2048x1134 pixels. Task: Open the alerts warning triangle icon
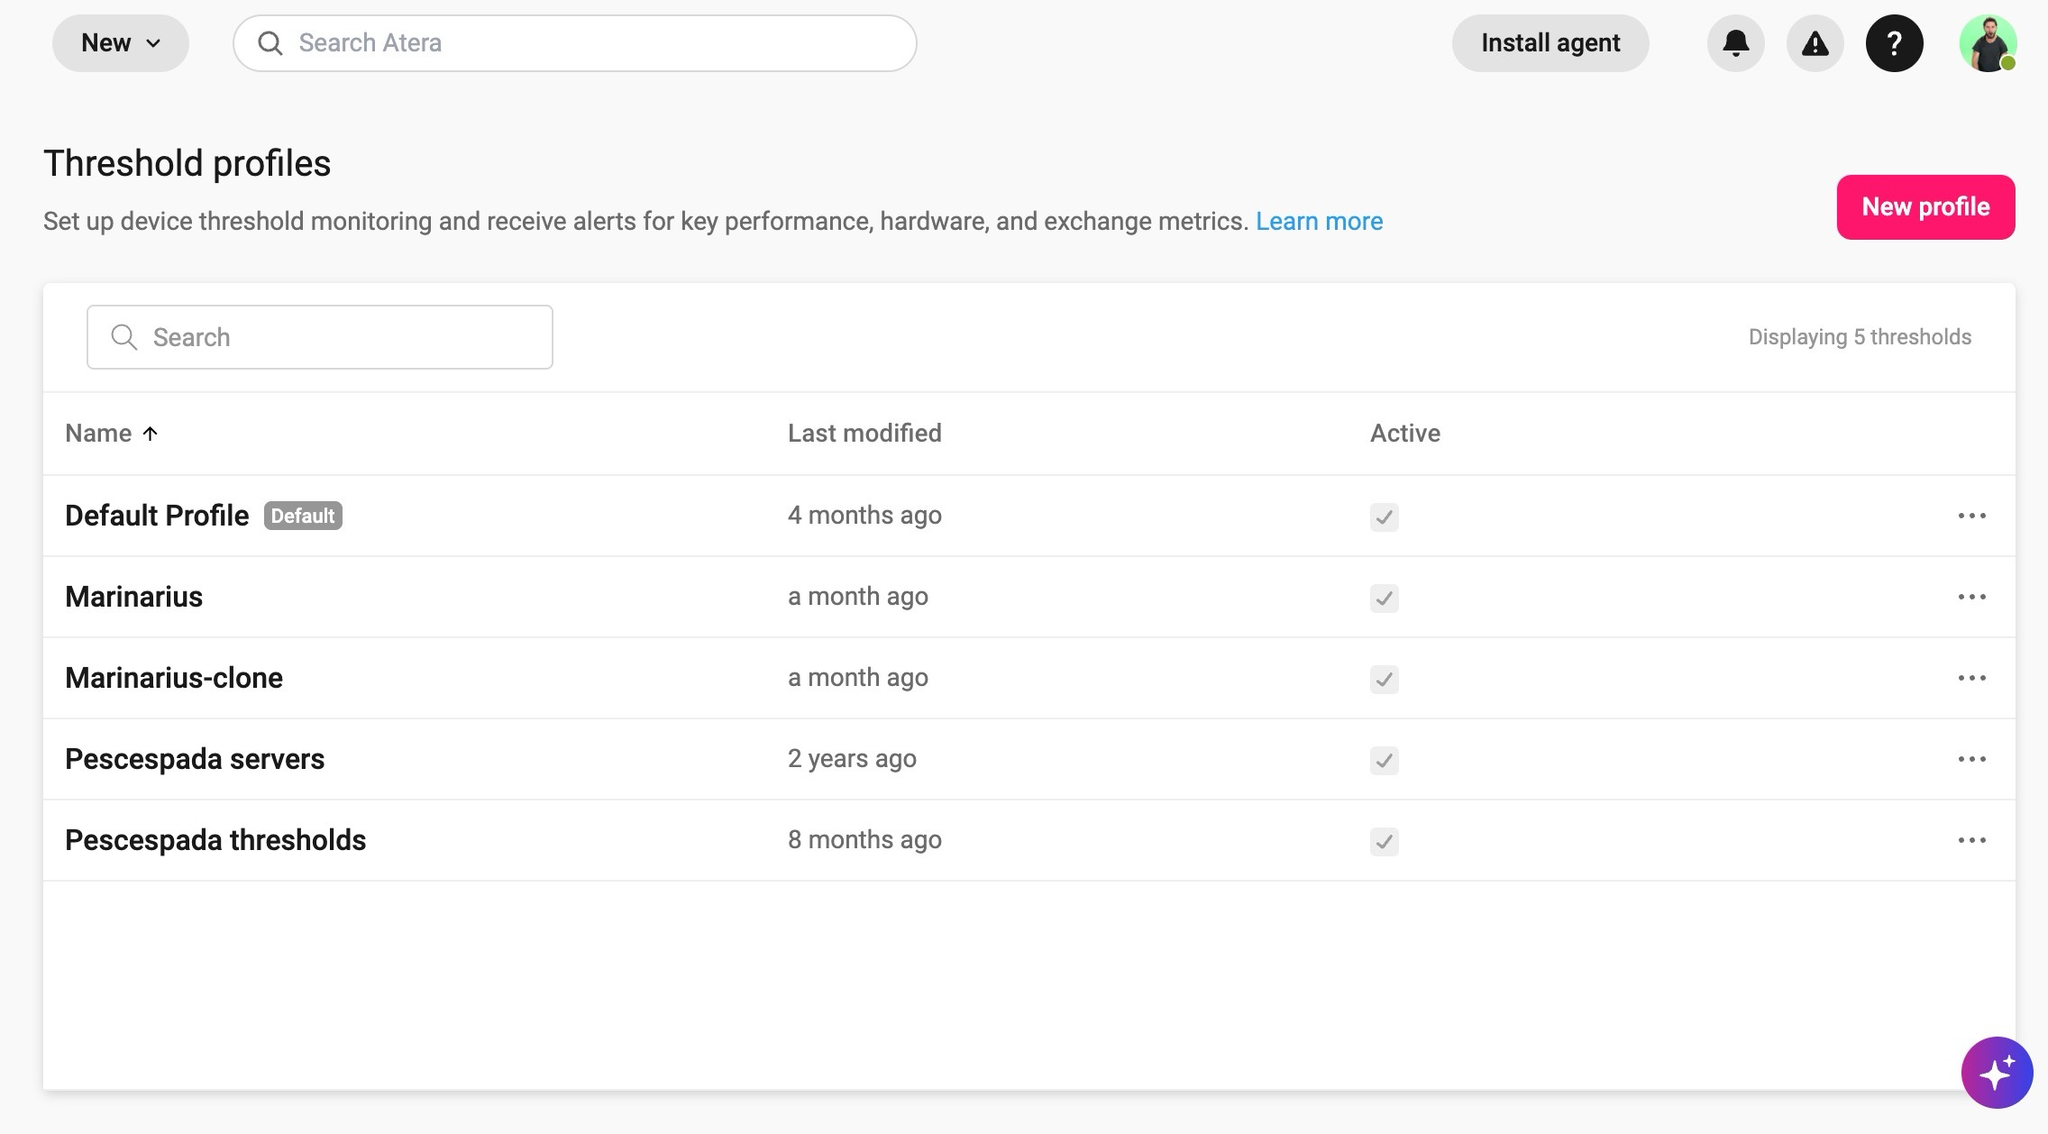point(1815,43)
